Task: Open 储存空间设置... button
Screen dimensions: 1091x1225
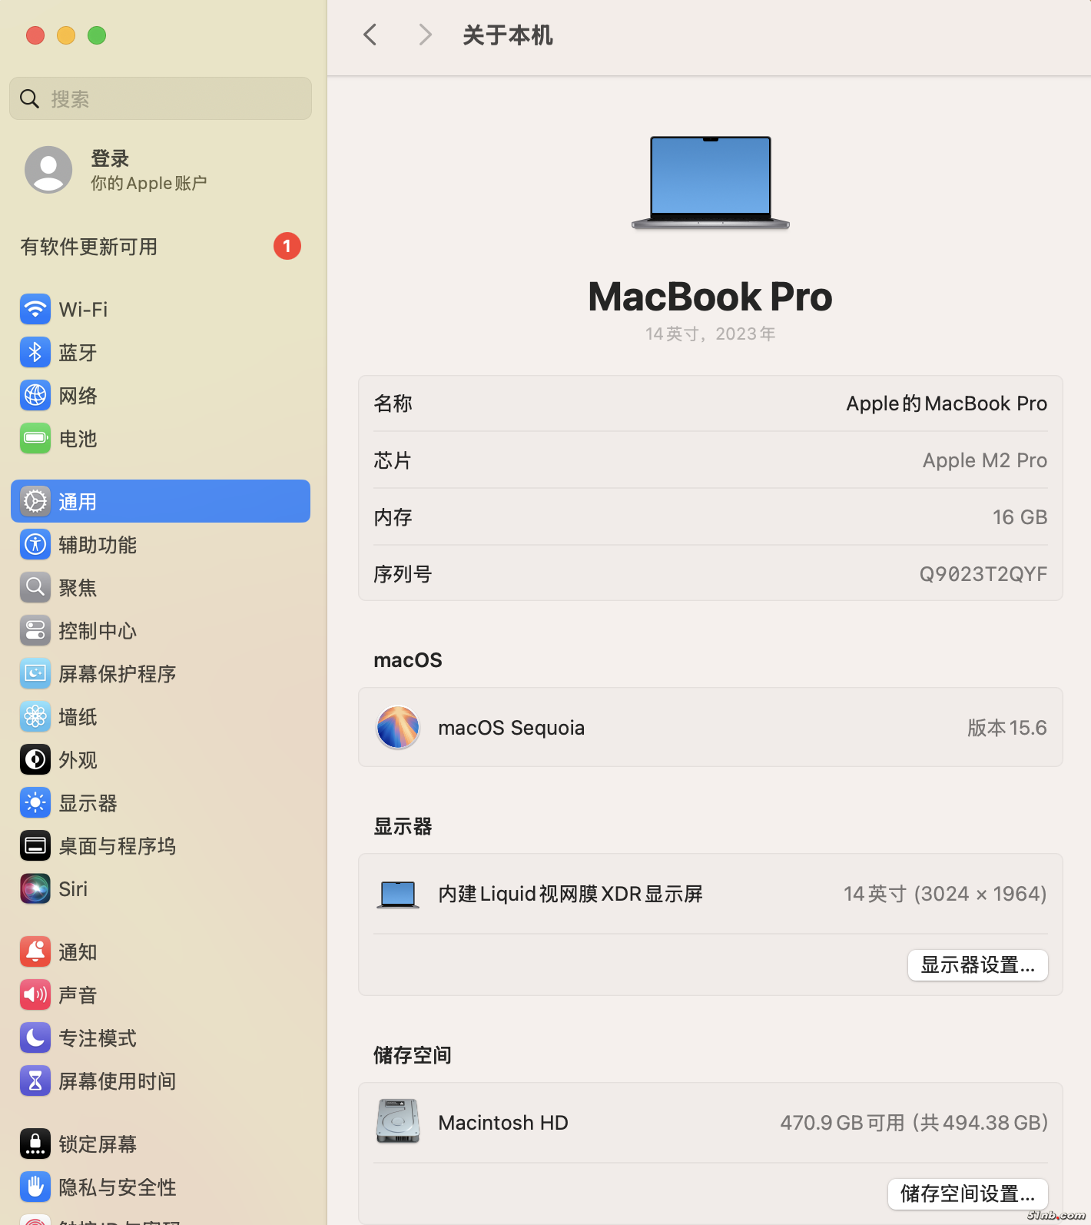Action: tap(968, 1193)
